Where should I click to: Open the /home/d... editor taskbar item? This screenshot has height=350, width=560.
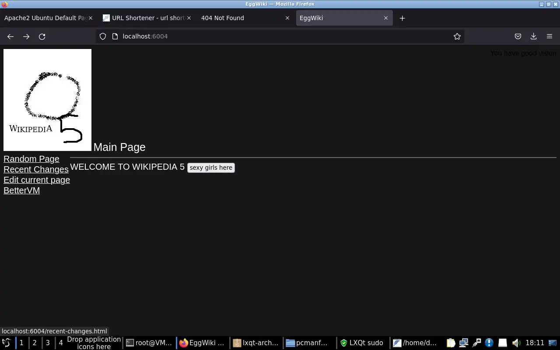(x=416, y=343)
